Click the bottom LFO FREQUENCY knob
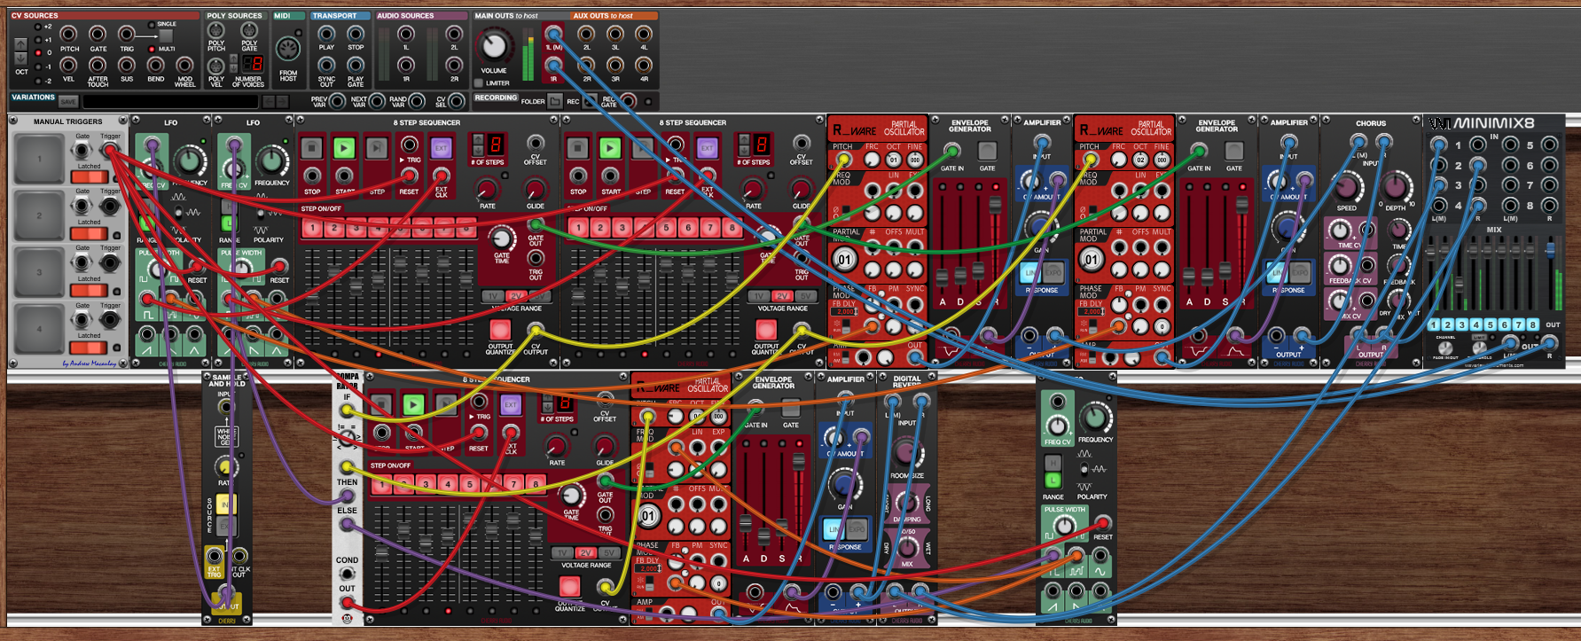 [1095, 418]
